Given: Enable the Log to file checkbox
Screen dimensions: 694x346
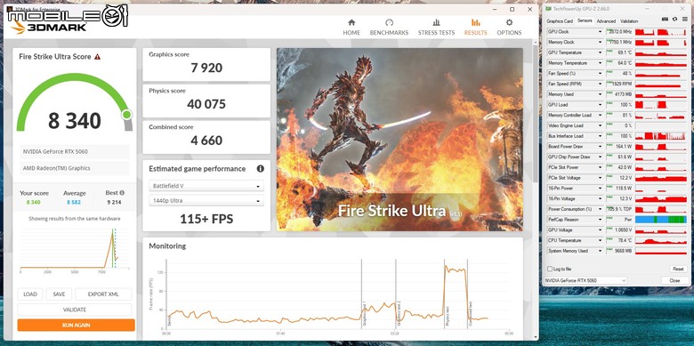Looking at the screenshot, I should (550, 269).
